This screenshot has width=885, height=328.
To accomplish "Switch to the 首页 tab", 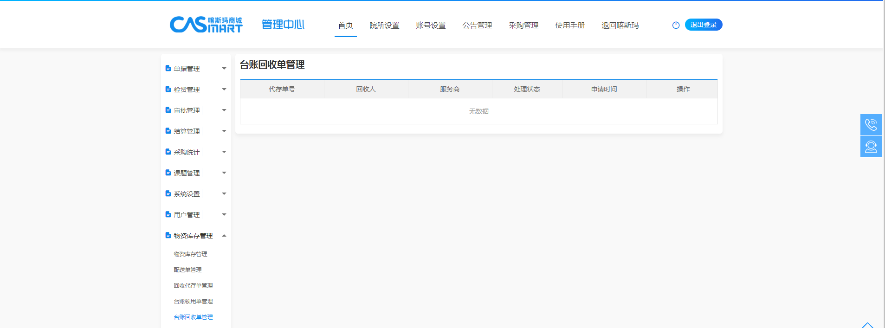I will (x=345, y=26).
